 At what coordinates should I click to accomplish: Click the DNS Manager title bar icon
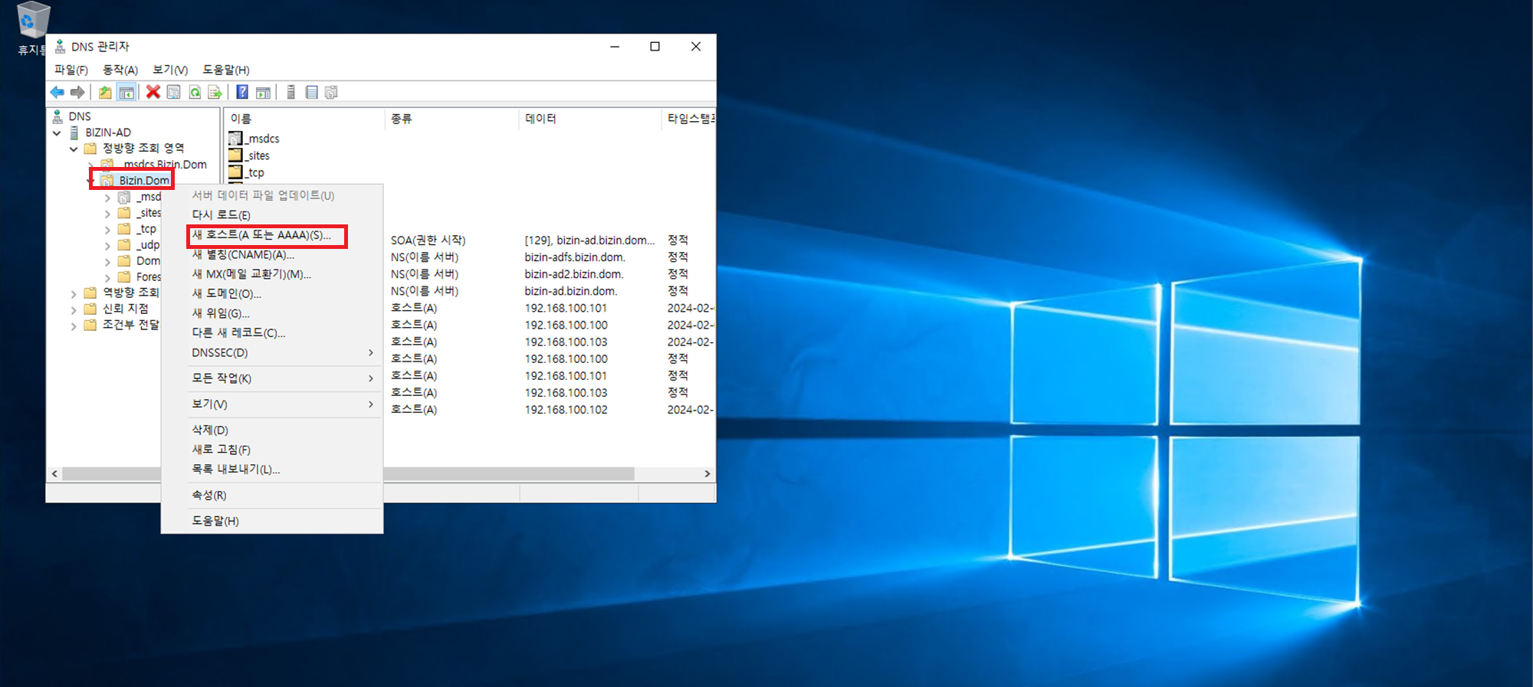pyautogui.click(x=60, y=47)
